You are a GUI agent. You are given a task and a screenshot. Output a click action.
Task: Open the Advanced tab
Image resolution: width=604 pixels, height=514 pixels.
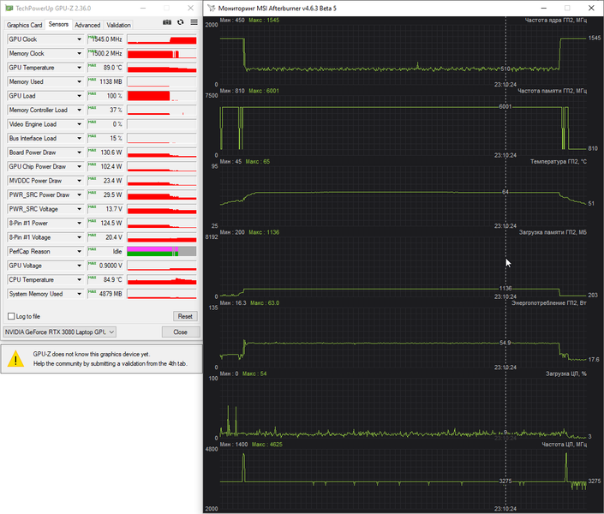(87, 25)
